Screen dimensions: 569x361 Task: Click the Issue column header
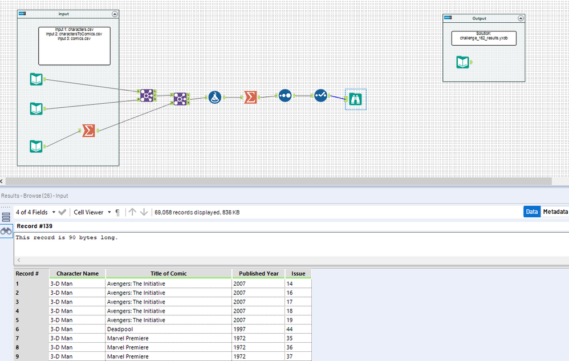pos(298,274)
